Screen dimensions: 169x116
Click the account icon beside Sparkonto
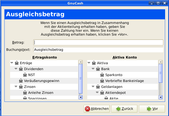pos(102,75)
